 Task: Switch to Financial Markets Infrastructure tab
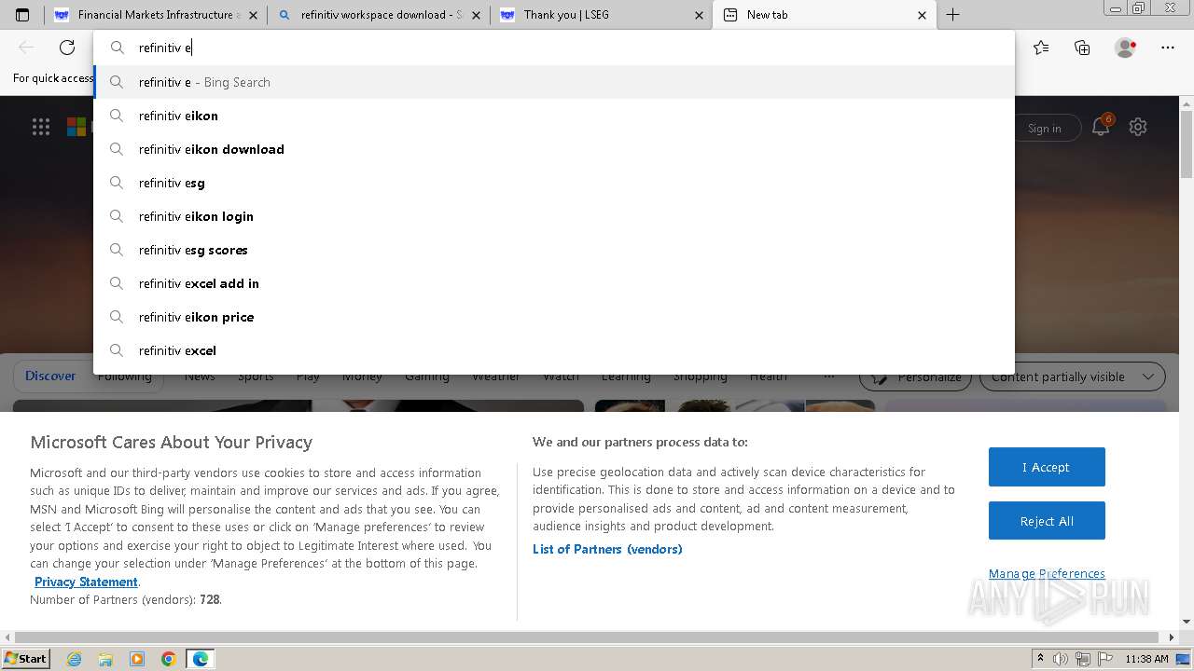click(155, 15)
